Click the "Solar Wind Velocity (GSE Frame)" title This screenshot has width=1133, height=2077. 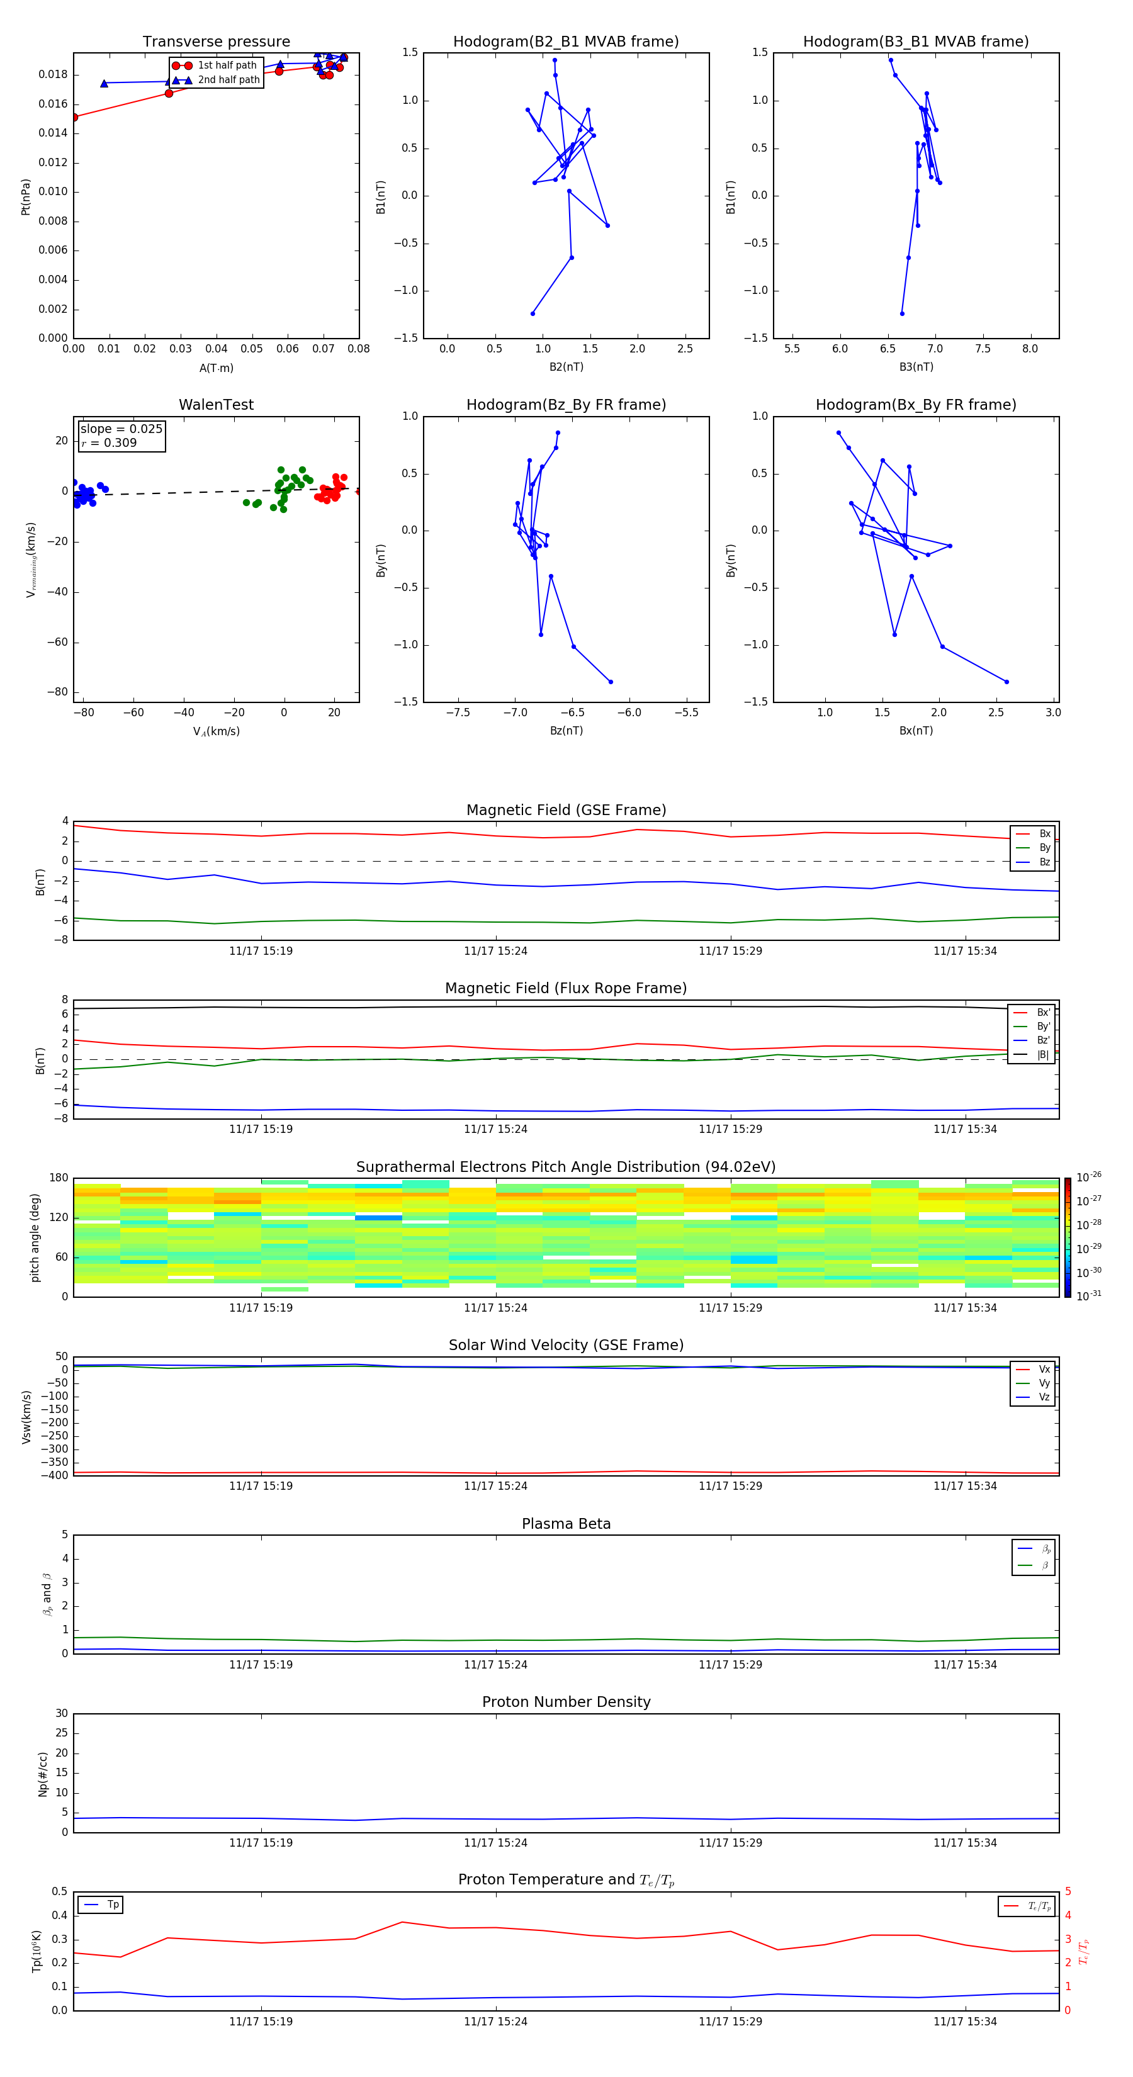point(566,1345)
